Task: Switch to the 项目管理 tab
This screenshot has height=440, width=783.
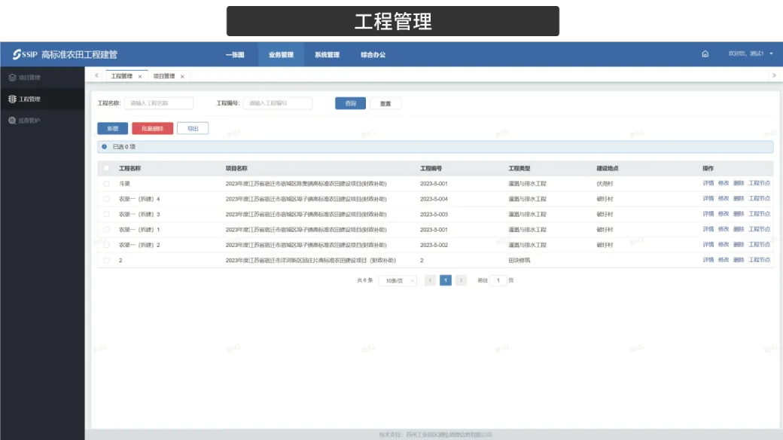Action: pos(164,76)
